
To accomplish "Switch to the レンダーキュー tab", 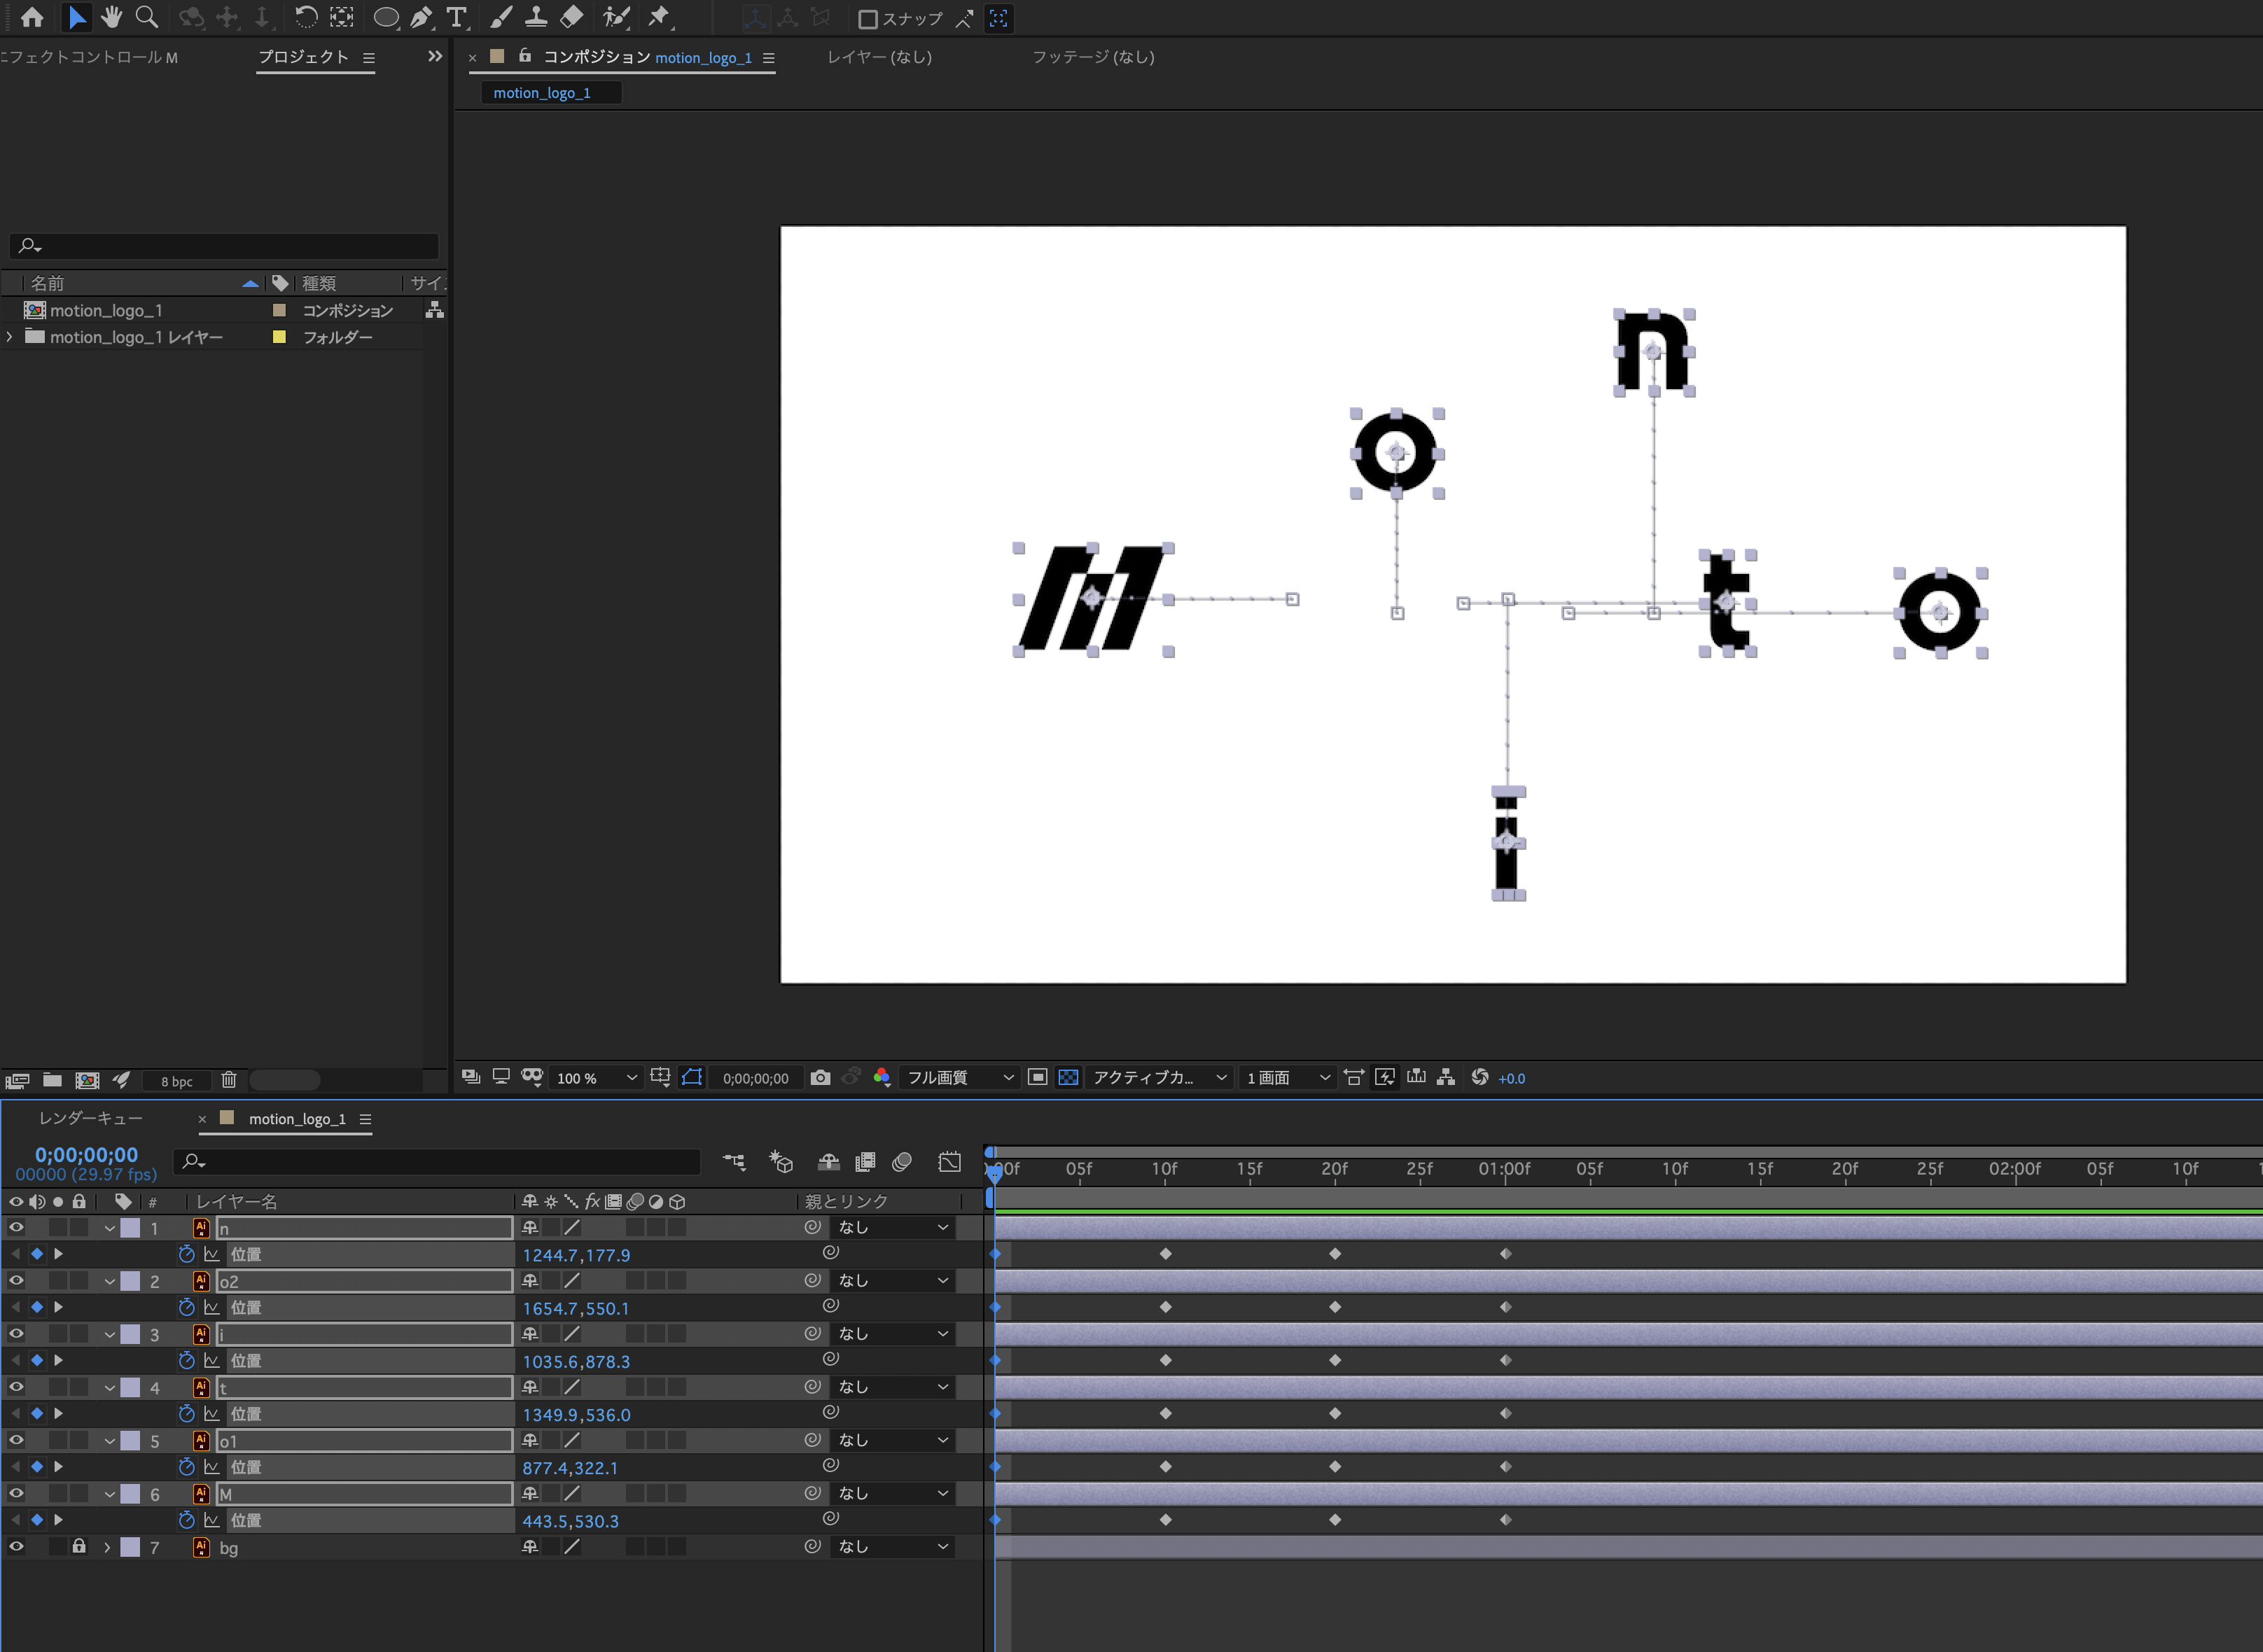I will (x=90, y=1118).
